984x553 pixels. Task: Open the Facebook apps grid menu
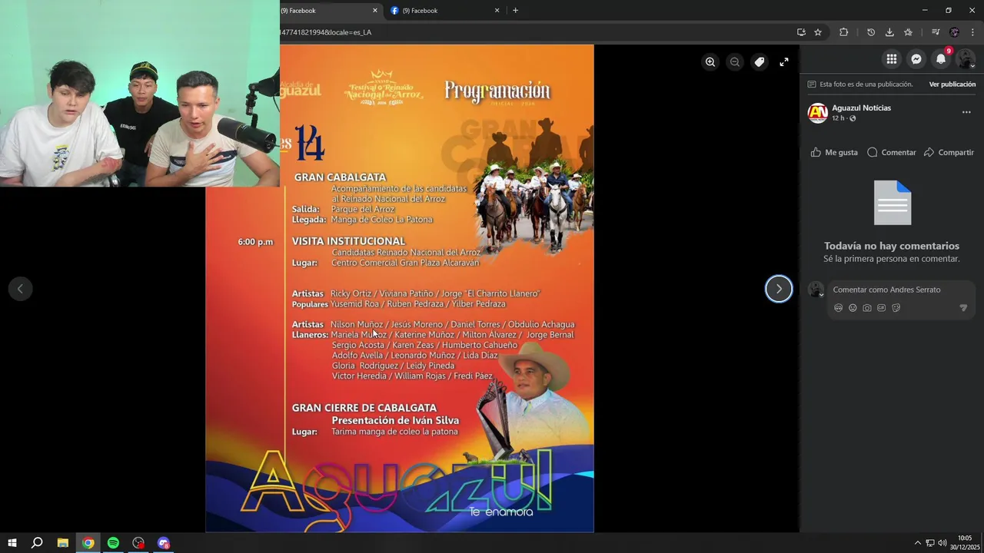pos(892,59)
